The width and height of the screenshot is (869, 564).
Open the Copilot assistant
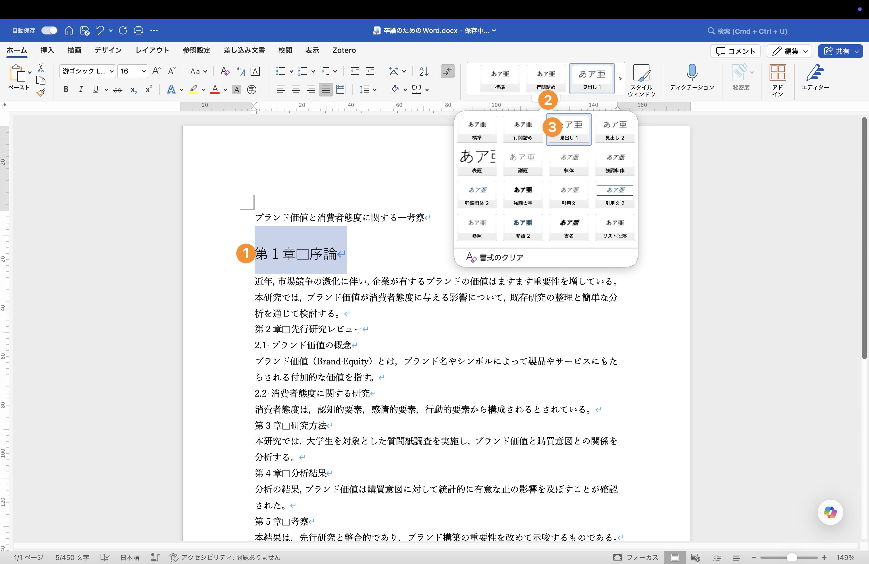pyautogui.click(x=830, y=512)
